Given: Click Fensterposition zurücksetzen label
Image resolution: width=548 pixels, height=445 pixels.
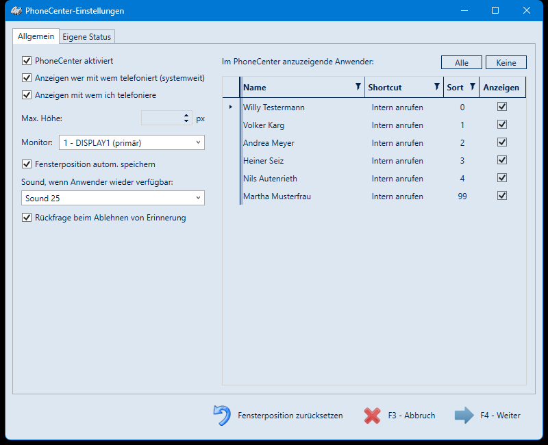Looking at the screenshot, I should [x=290, y=416].
